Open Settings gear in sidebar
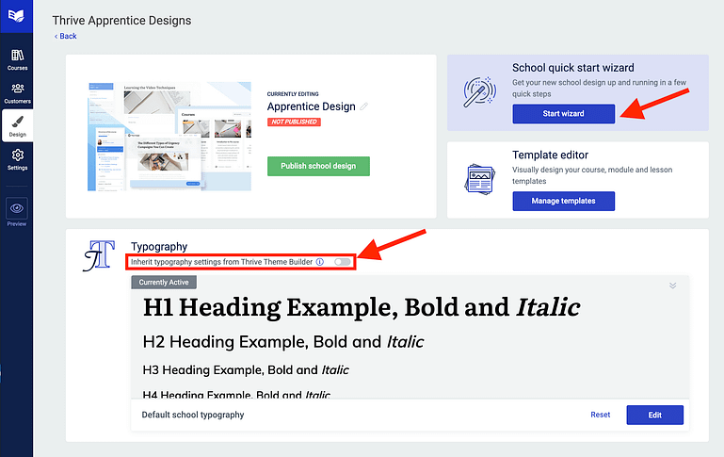The width and height of the screenshot is (724, 457). click(x=17, y=159)
